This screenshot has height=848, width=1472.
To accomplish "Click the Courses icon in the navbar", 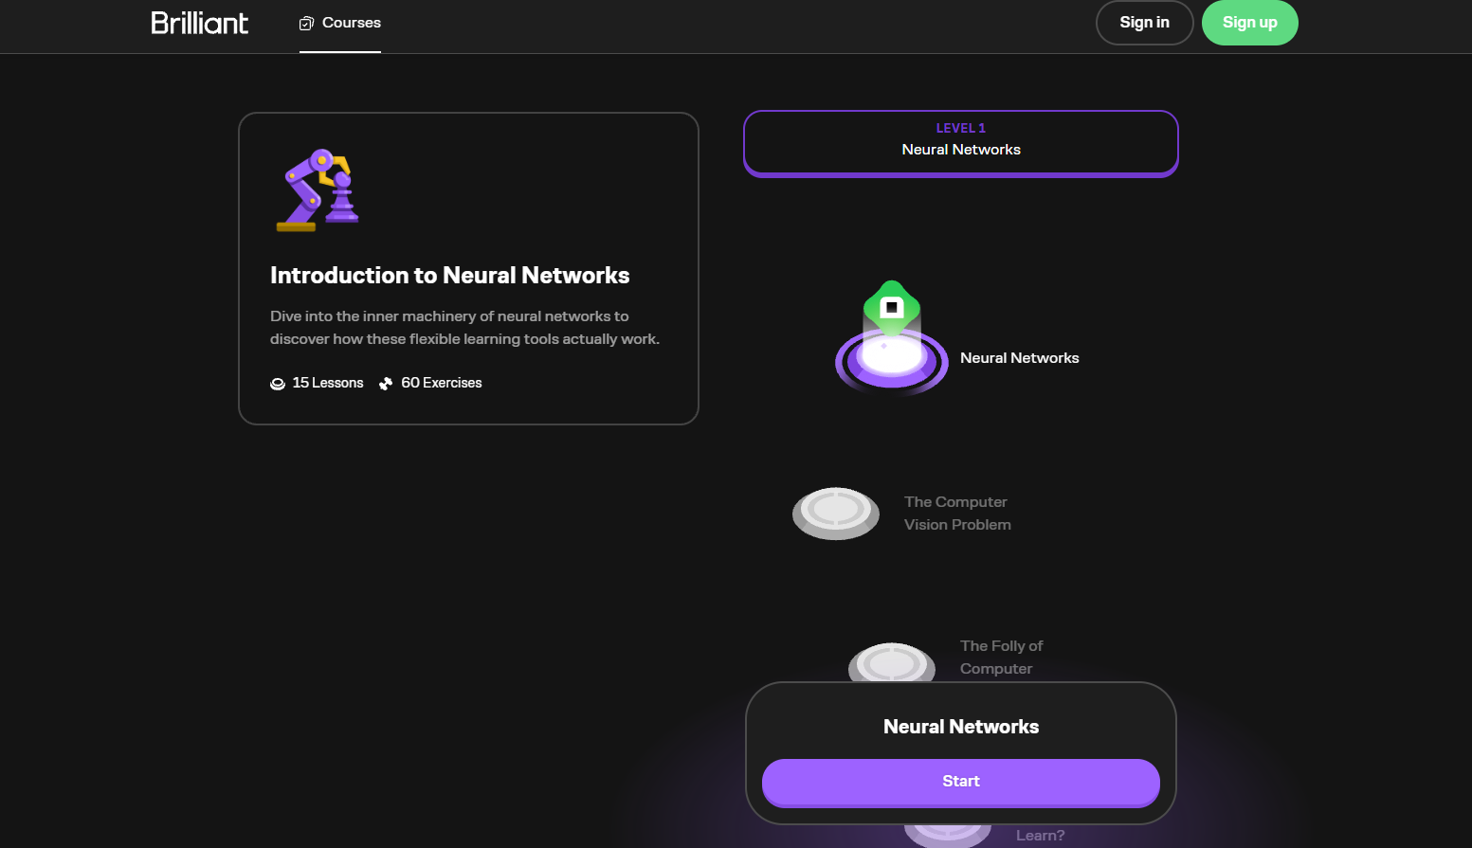I will click(x=306, y=23).
